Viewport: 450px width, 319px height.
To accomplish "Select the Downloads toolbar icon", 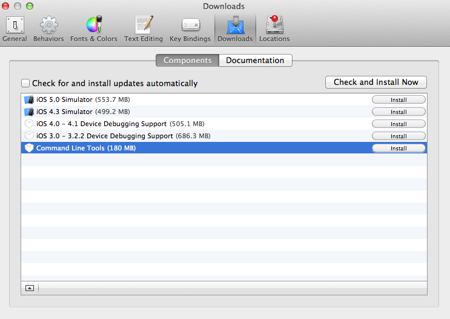I will [x=235, y=29].
